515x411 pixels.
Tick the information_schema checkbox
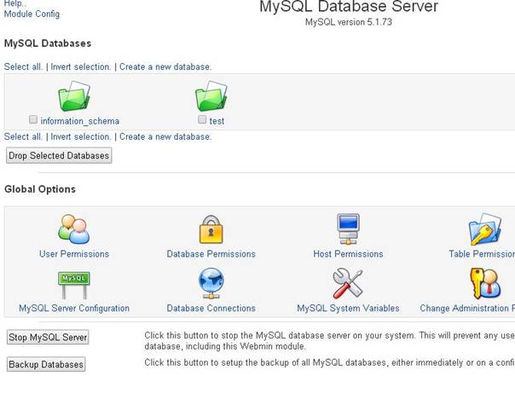coord(33,119)
